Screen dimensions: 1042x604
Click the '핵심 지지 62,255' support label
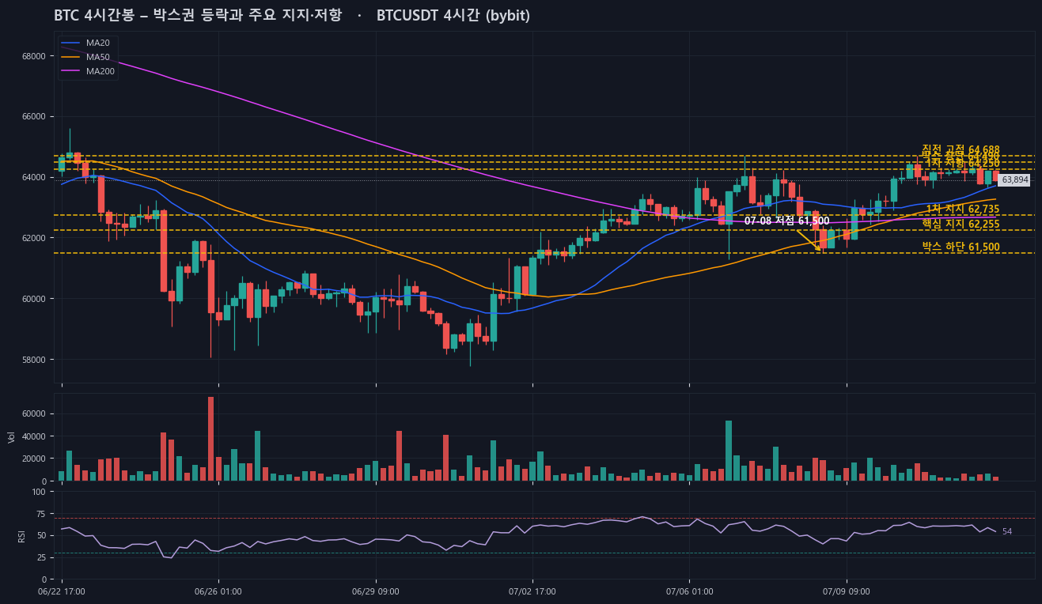[961, 224]
